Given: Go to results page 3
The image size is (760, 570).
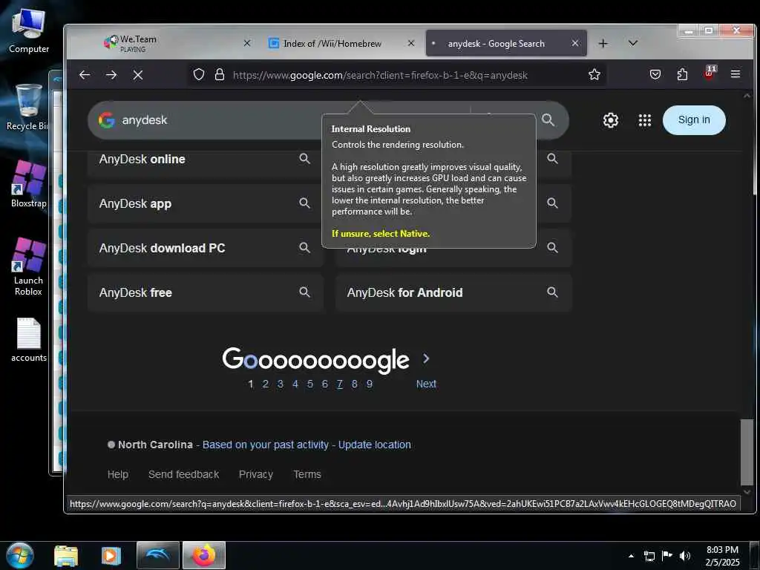Looking at the screenshot, I should tap(280, 384).
